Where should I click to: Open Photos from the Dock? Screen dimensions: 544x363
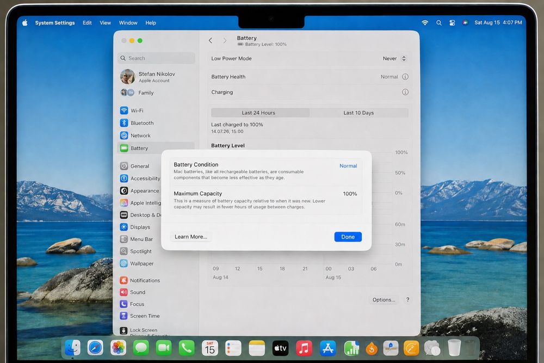(118, 347)
